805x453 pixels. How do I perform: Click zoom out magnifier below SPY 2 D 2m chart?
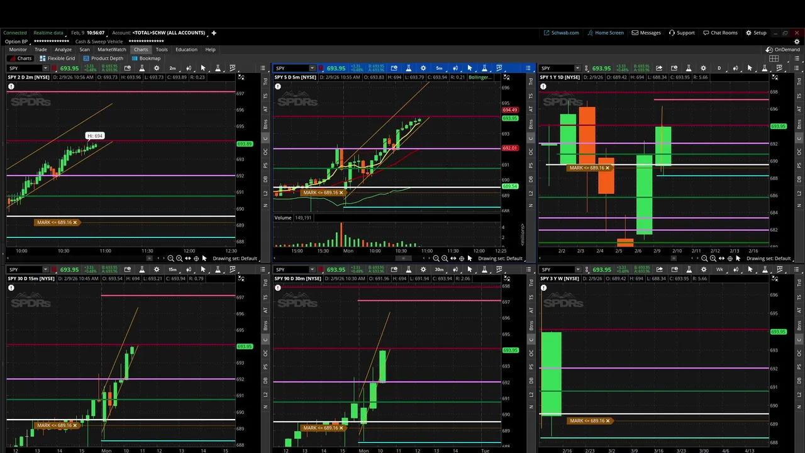[x=171, y=259]
